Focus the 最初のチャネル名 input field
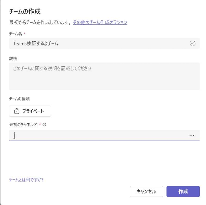 point(104,136)
